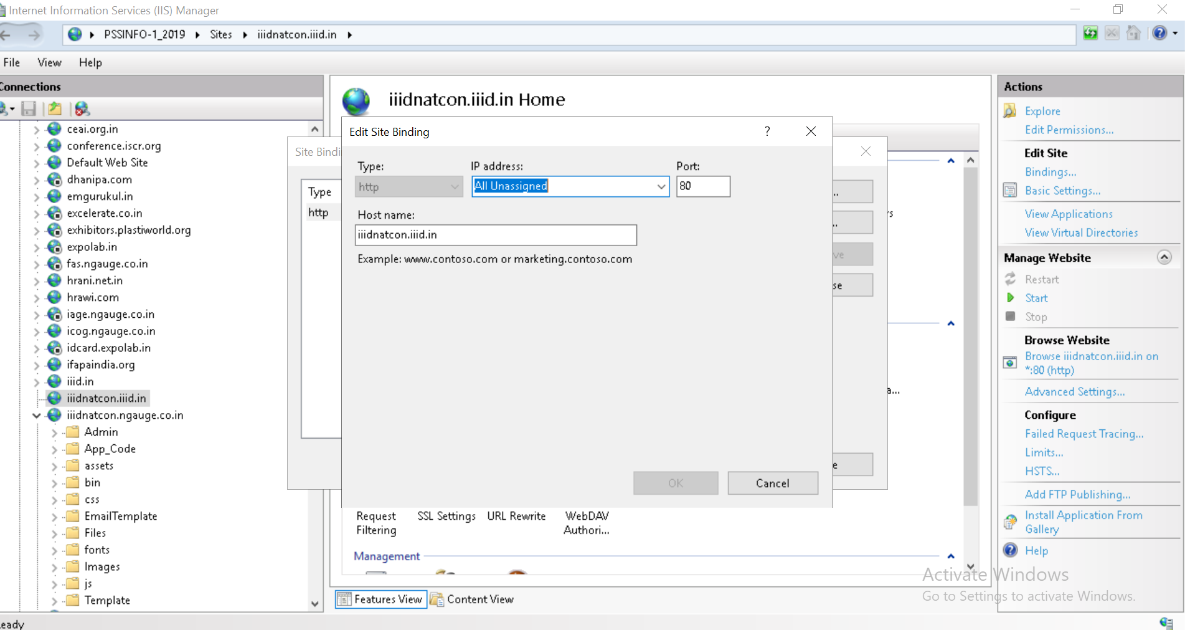
Task: Click the green Start arrow icon
Action: (1011, 298)
